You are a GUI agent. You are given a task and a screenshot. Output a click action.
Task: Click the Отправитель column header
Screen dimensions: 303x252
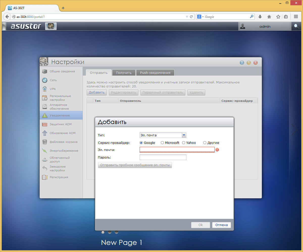(169, 101)
